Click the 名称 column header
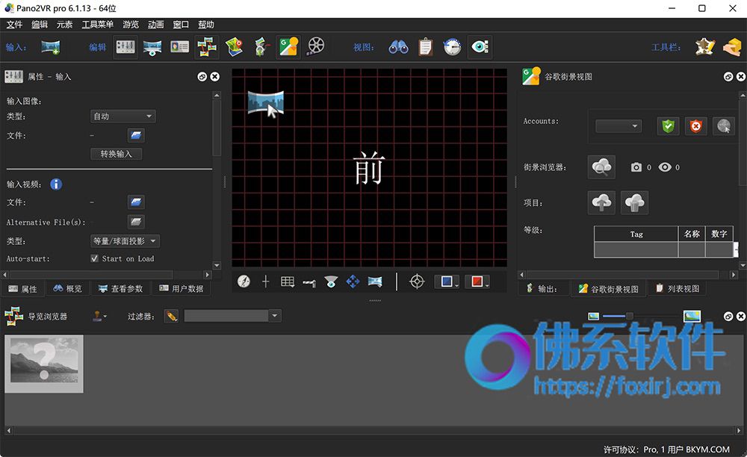Viewport: 747px width, 457px height. click(692, 234)
